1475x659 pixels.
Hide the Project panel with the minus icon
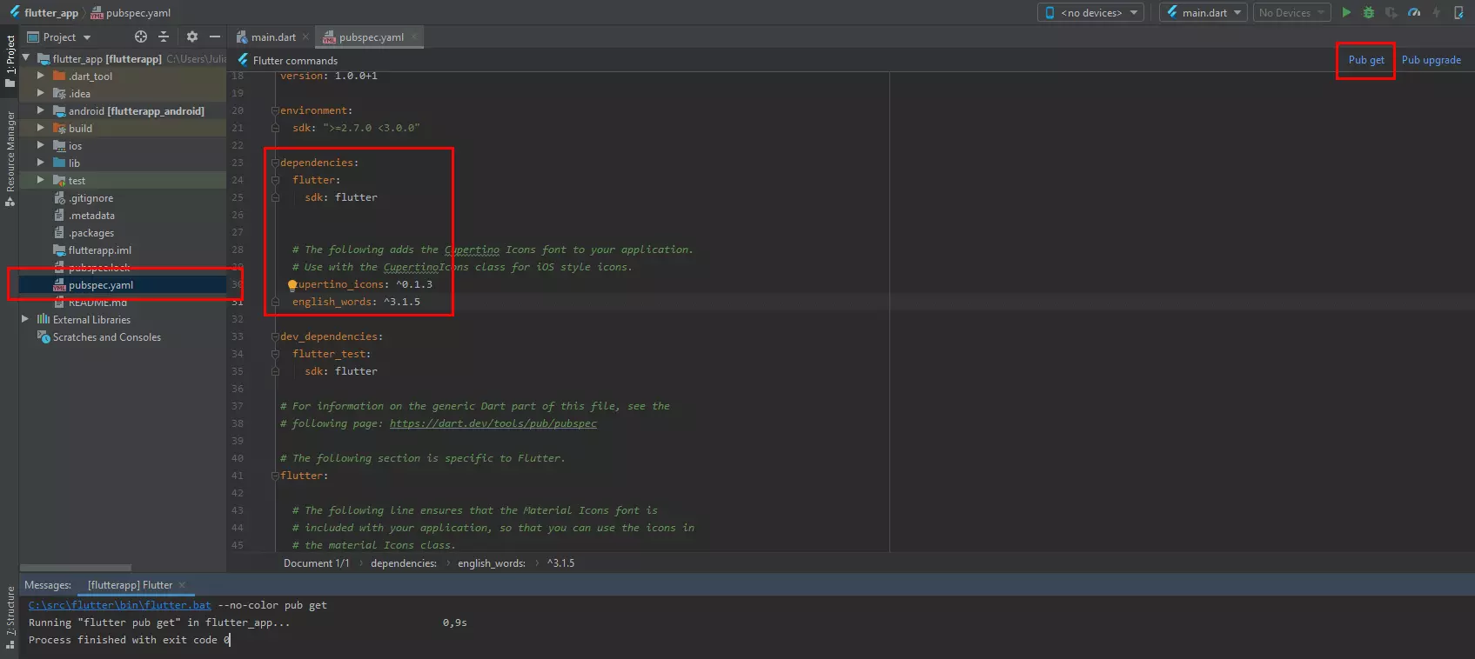pos(215,37)
